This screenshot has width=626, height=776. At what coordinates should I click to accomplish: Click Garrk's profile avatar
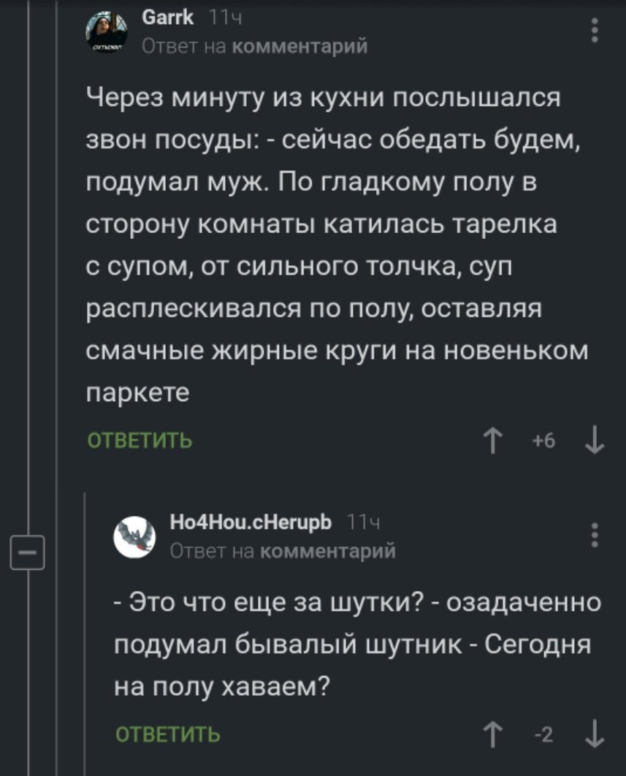click(107, 33)
